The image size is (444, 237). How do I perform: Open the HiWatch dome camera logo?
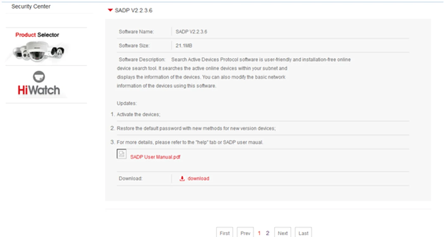[x=39, y=76]
